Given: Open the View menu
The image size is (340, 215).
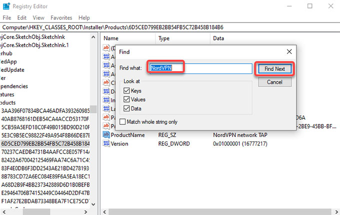Looking at the screenshot, I should (38, 18).
